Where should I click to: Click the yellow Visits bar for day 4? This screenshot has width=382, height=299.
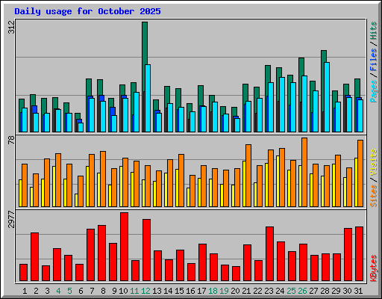[x=54, y=186]
